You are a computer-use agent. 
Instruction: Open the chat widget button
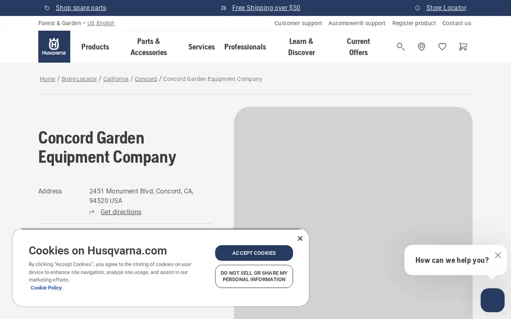click(x=492, y=300)
